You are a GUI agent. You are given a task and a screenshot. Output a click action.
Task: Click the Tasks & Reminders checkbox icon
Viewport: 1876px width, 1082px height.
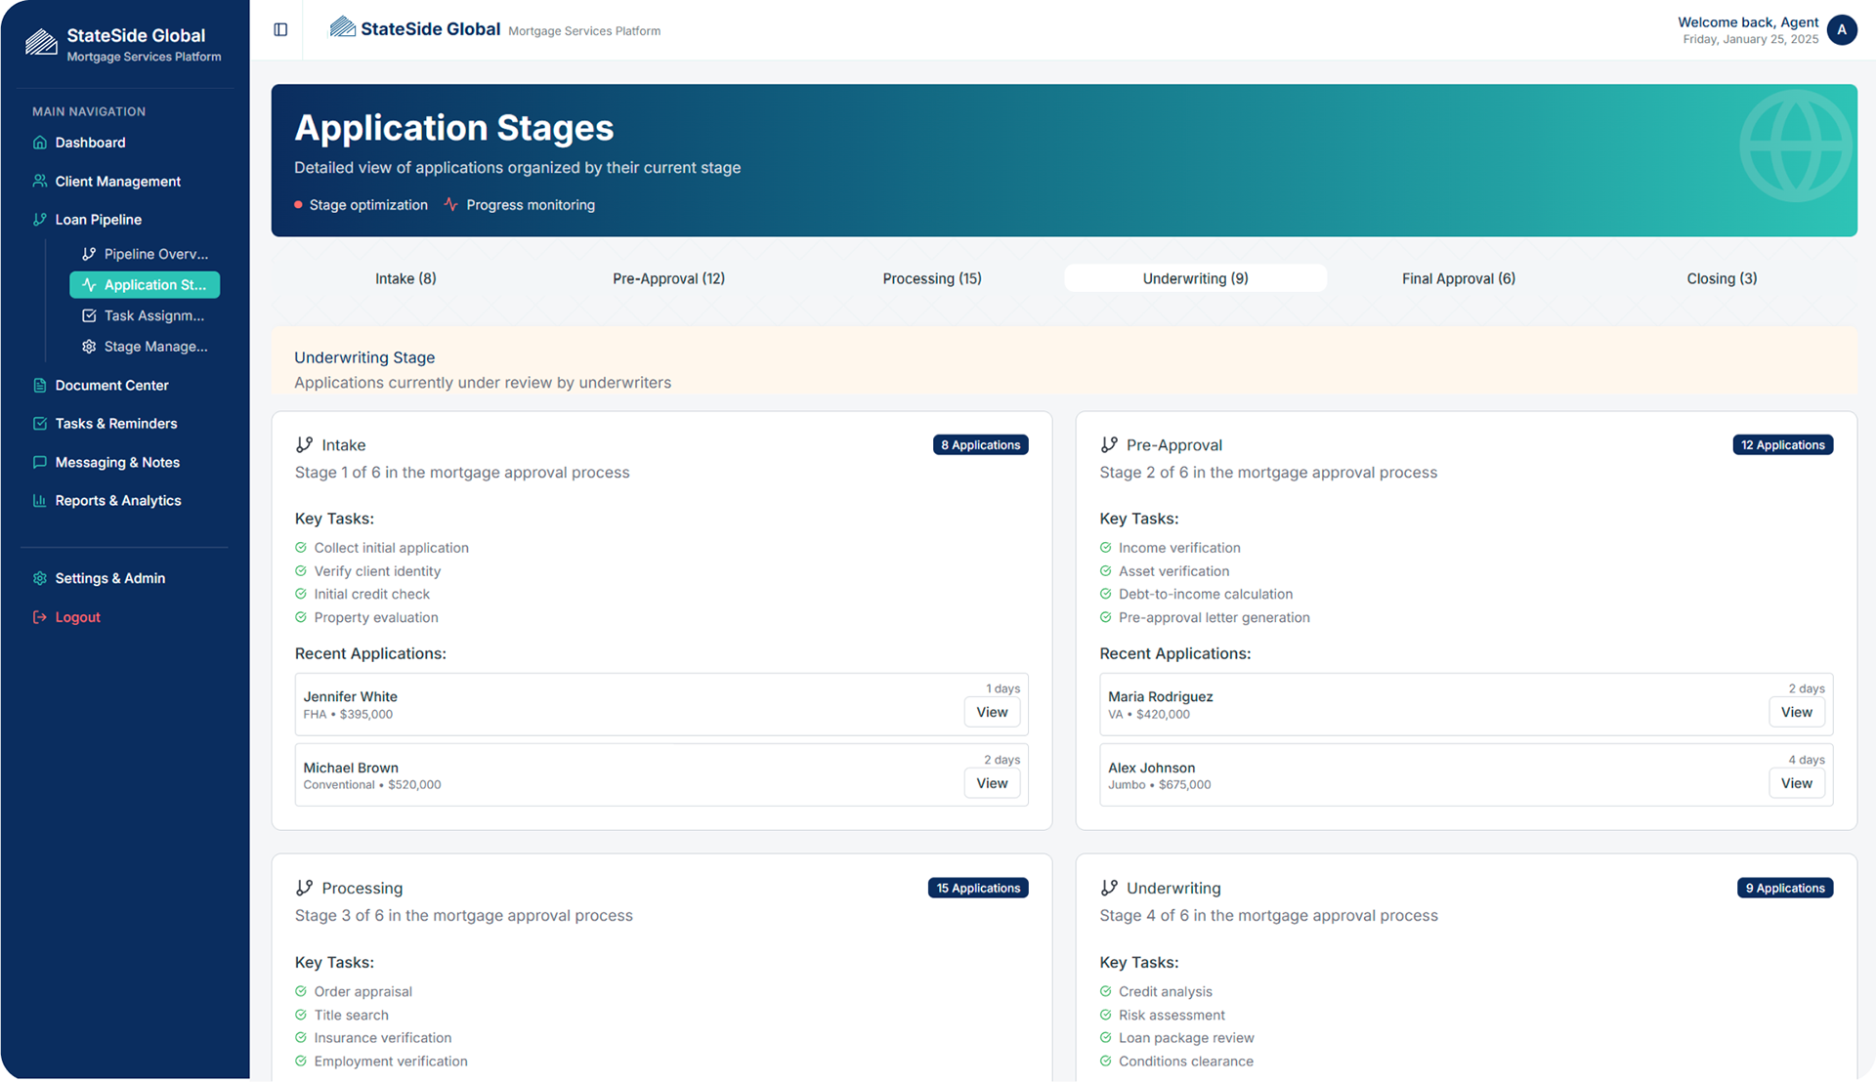pos(39,424)
